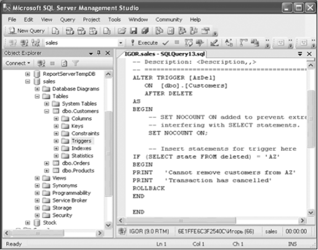The image size is (318, 250).
Task: Click the Object Explorer filter funnel icon
Action: click(x=76, y=63)
